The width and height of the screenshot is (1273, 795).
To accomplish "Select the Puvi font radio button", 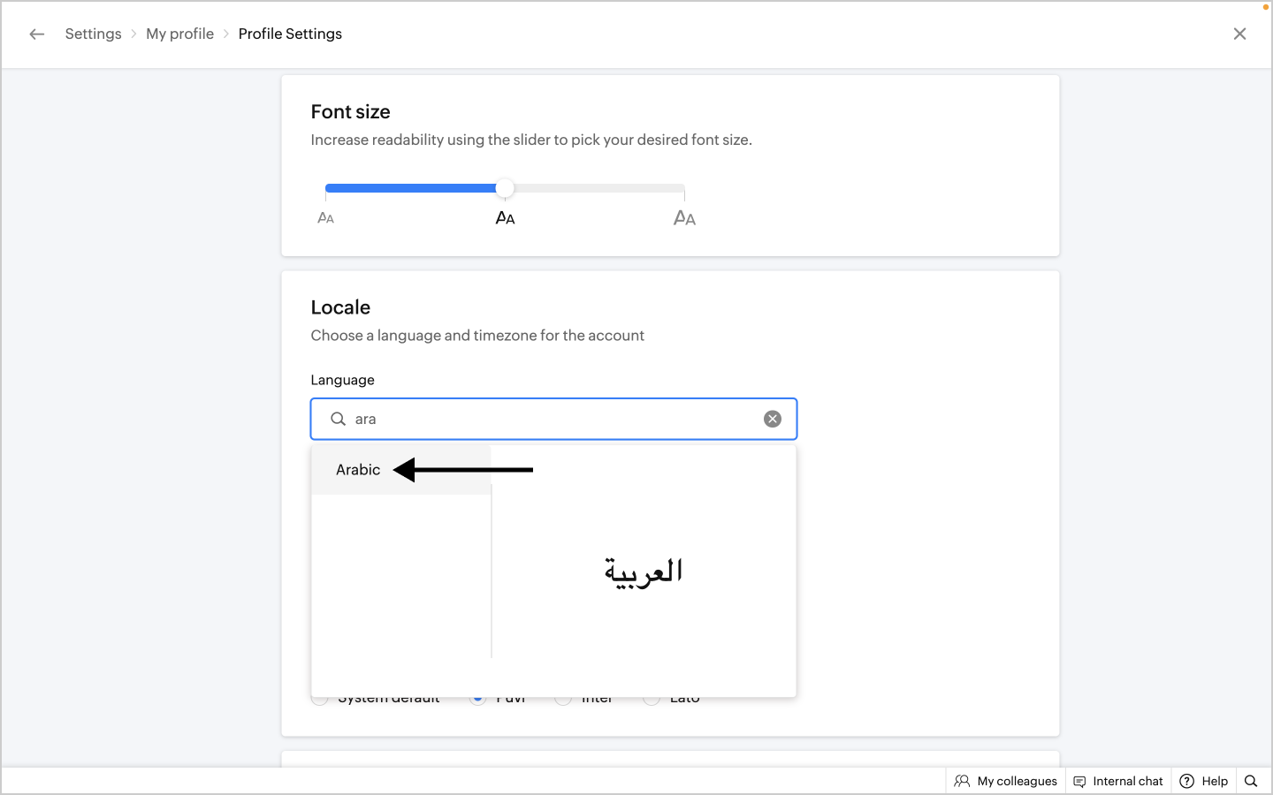I will pos(478,700).
